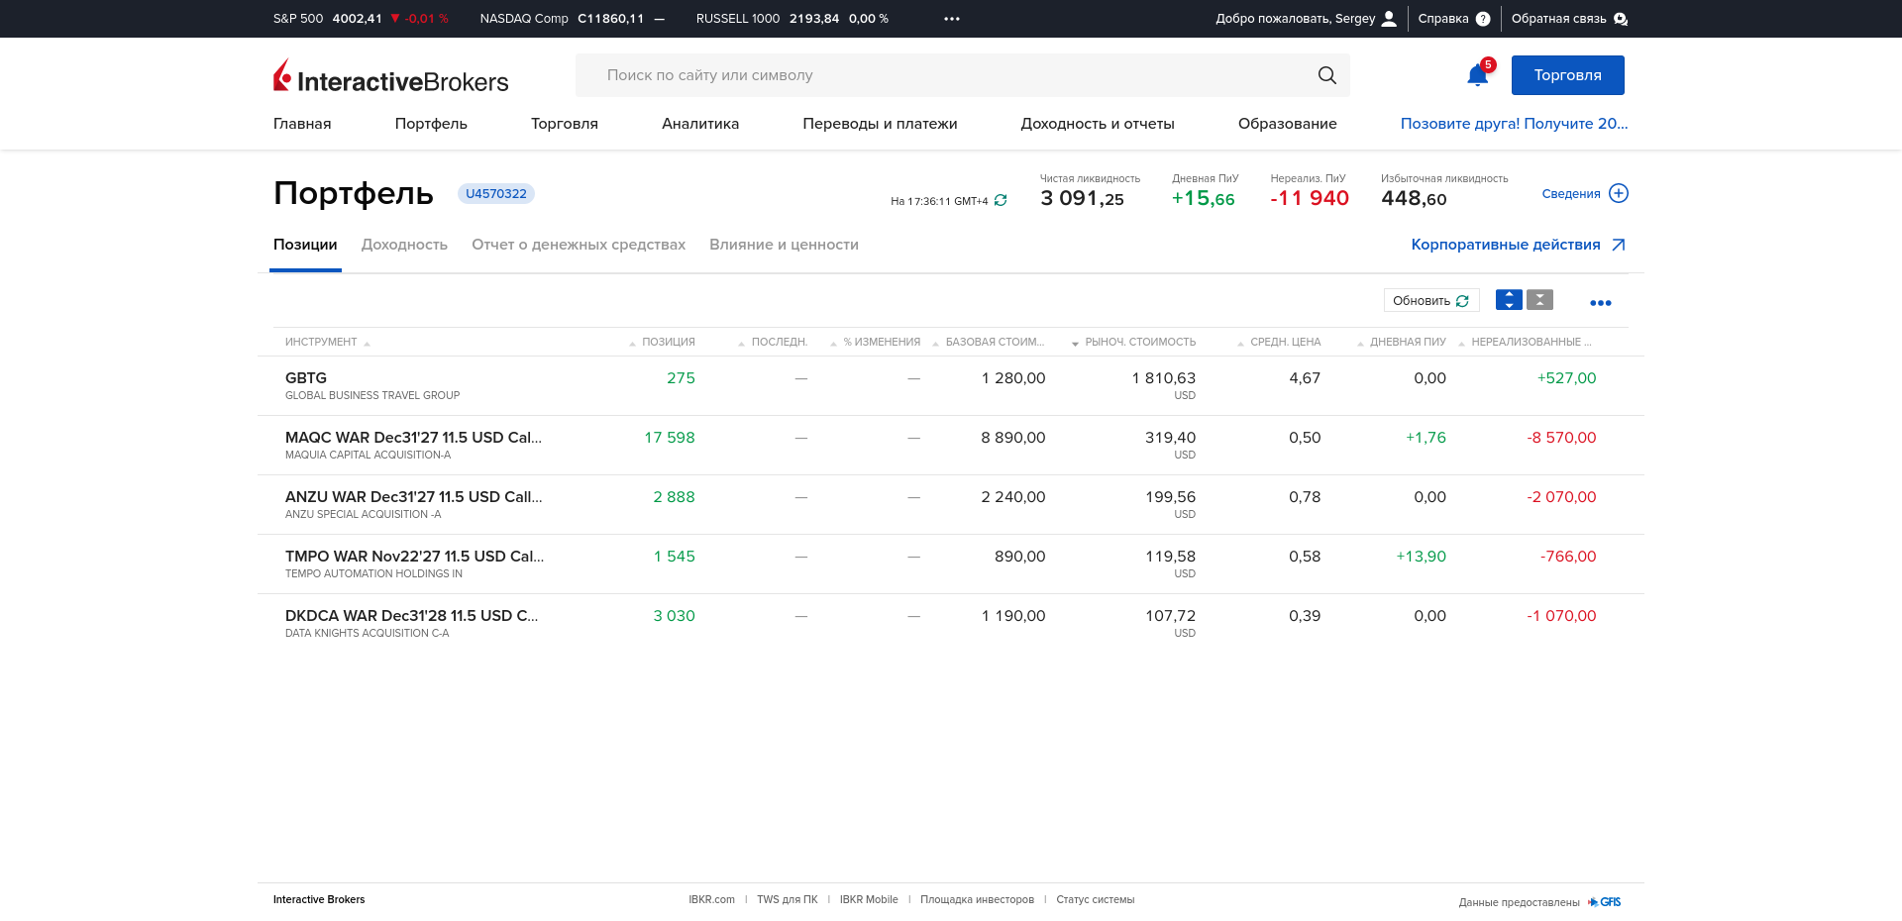Switch to Отчет о денежных средствах tab
Viewport: 1902px width, 921px height.
[579, 245]
